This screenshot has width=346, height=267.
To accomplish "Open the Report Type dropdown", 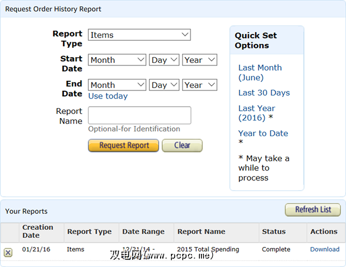I will click(139, 35).
